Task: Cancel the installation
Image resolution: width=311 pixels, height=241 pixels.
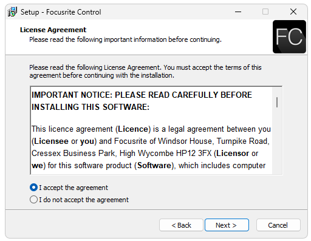Action: point(278,225)
